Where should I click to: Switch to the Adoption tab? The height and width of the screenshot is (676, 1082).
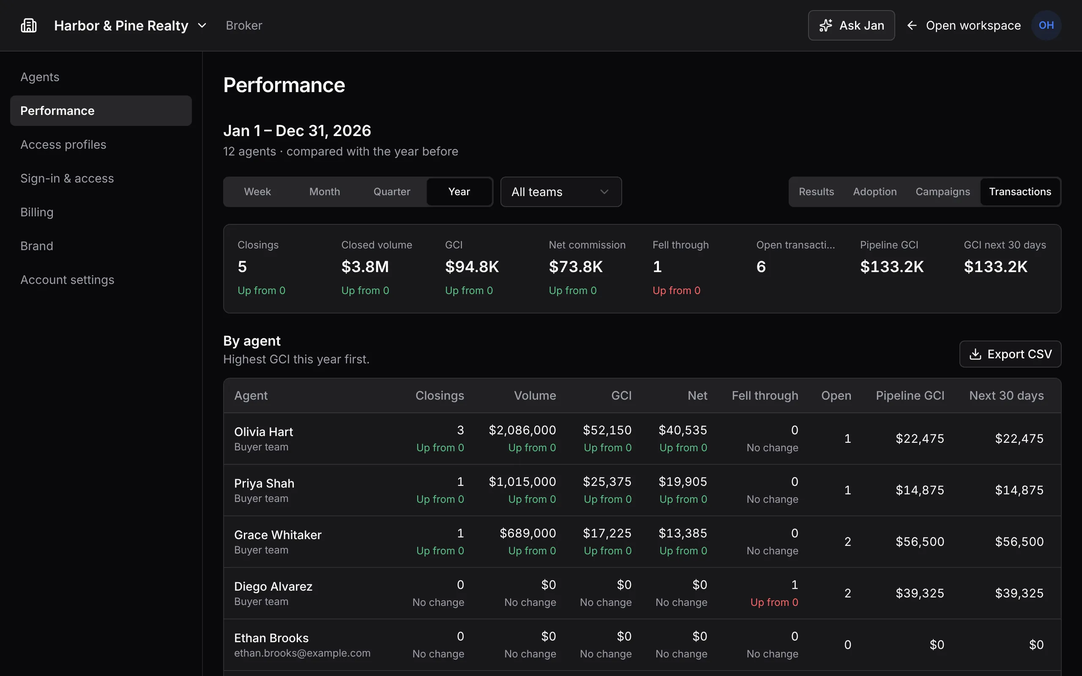pos(874,192)
